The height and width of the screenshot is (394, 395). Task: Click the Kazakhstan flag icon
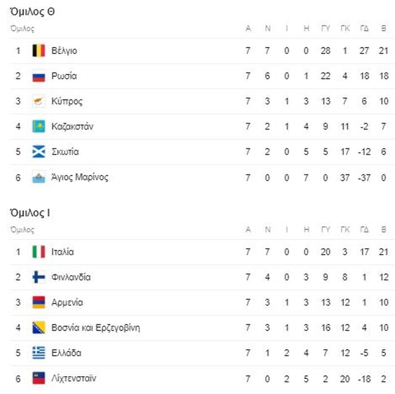click(39, 126)
